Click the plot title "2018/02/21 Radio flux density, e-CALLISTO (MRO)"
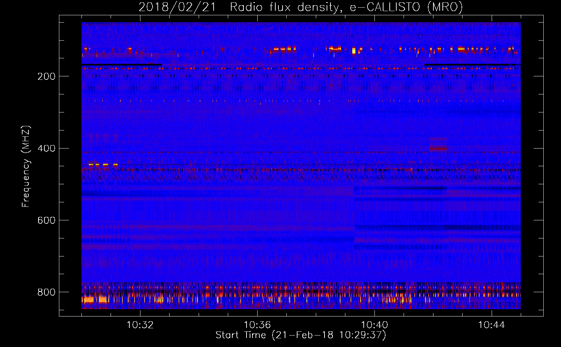561x347 pixels. tap(301, 7)
